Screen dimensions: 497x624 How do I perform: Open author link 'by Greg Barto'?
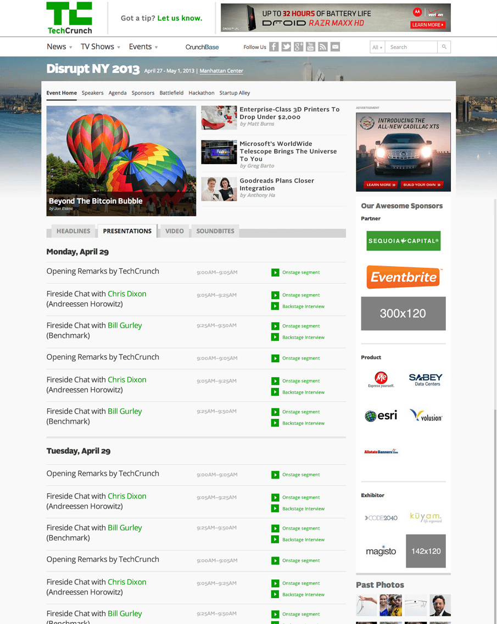(257, 166)
